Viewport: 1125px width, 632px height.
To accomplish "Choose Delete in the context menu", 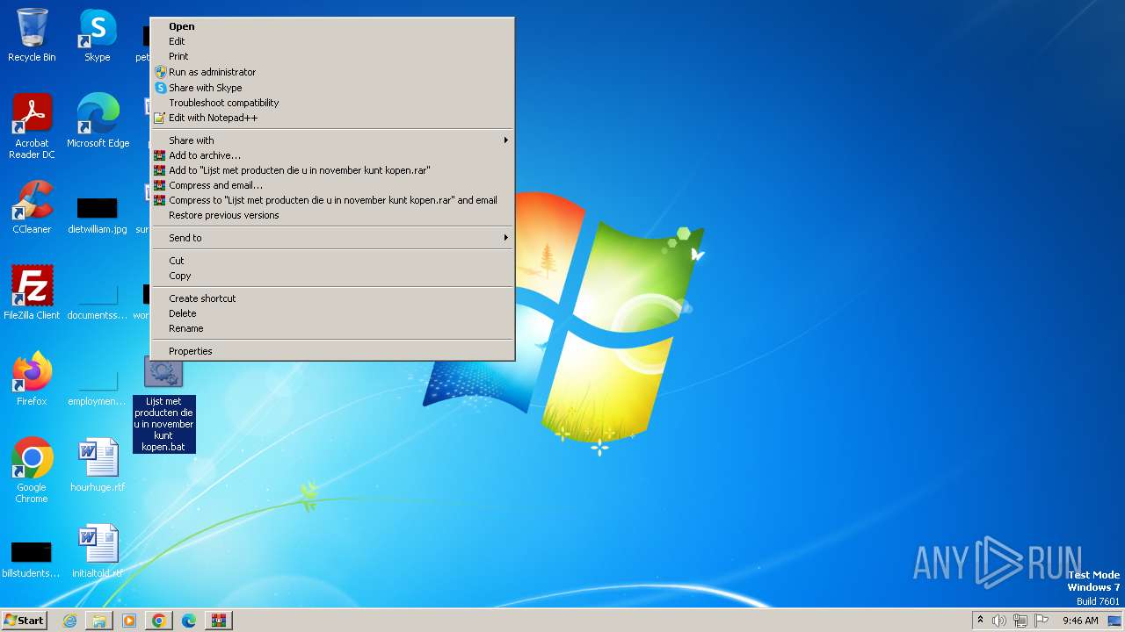I will click(332, 313).
